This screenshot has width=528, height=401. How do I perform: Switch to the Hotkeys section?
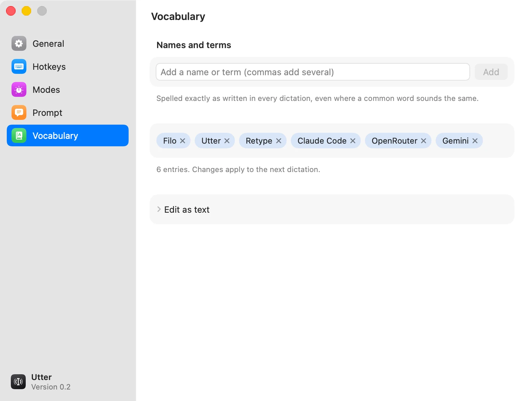[68, 66]
